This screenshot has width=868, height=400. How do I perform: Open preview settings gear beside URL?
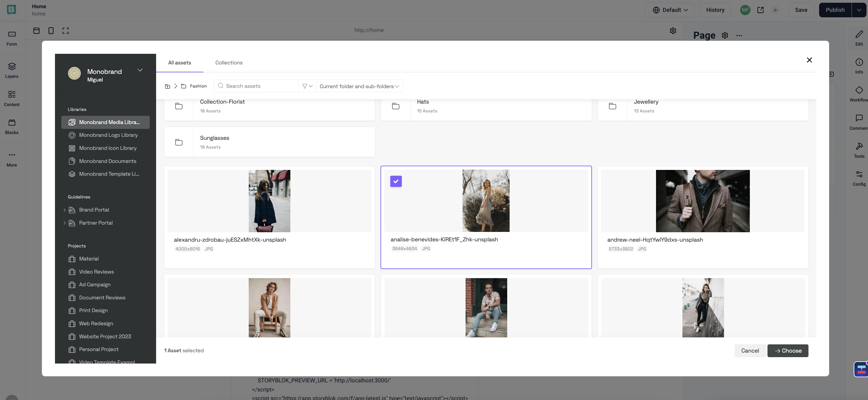pos(673,31)
